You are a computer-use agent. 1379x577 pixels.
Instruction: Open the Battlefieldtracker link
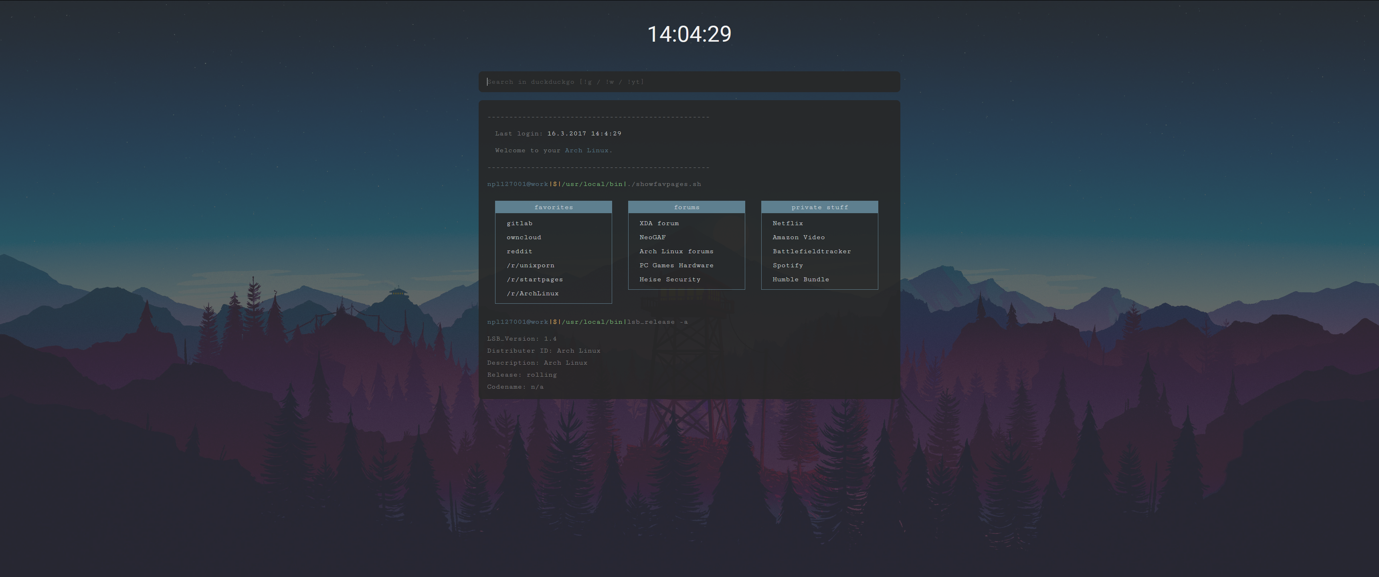(811, 251)
